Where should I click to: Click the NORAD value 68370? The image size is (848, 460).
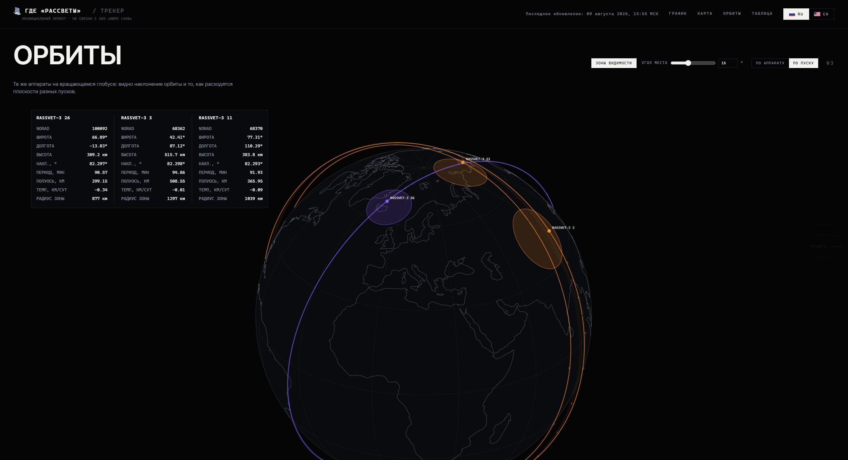click(x=256, y=129)
